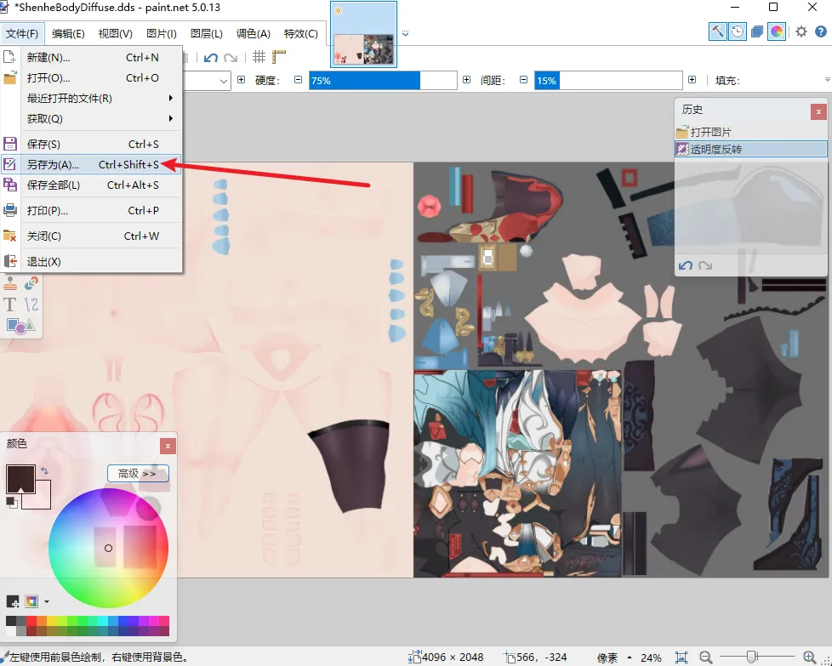Click 新建(N)... menu entry
The height and width of the screenshot is (666, 832).
pos(91,57)
